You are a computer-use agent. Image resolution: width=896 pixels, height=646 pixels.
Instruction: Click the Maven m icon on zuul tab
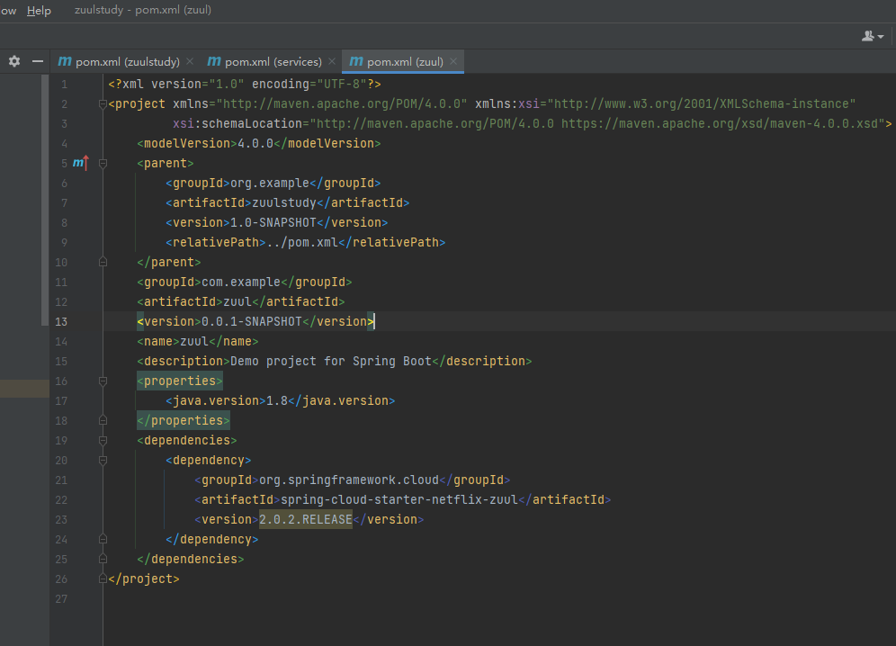(356, 61)
